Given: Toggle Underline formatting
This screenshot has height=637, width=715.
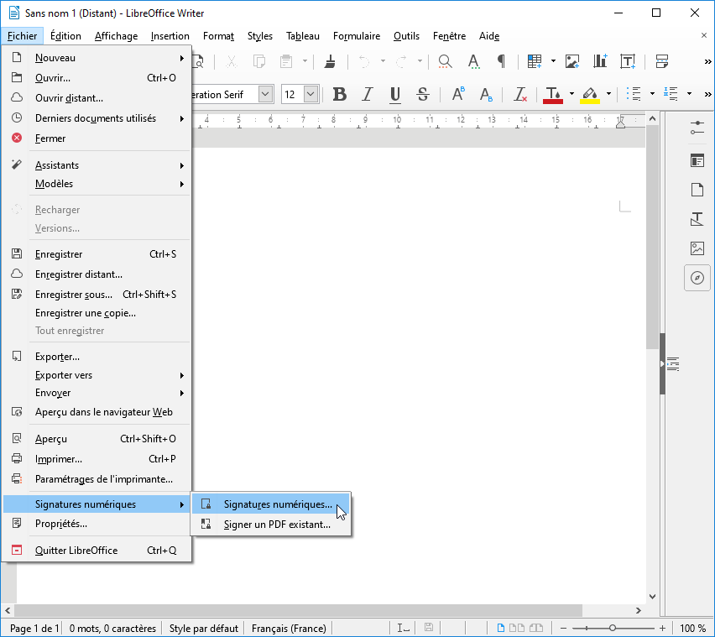Looking at the screenshot, I should tap(395, 94).
